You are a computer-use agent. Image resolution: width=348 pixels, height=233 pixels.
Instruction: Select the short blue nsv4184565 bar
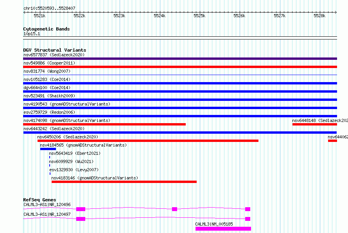(x=48, y=149)
